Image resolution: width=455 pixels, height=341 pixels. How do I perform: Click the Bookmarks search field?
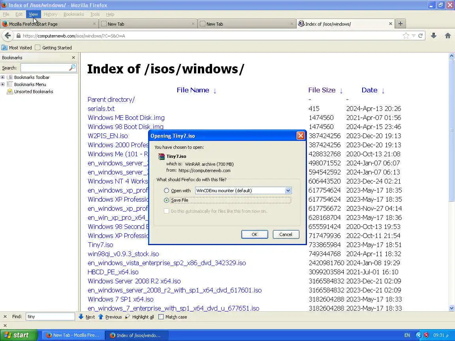point(44,67)
